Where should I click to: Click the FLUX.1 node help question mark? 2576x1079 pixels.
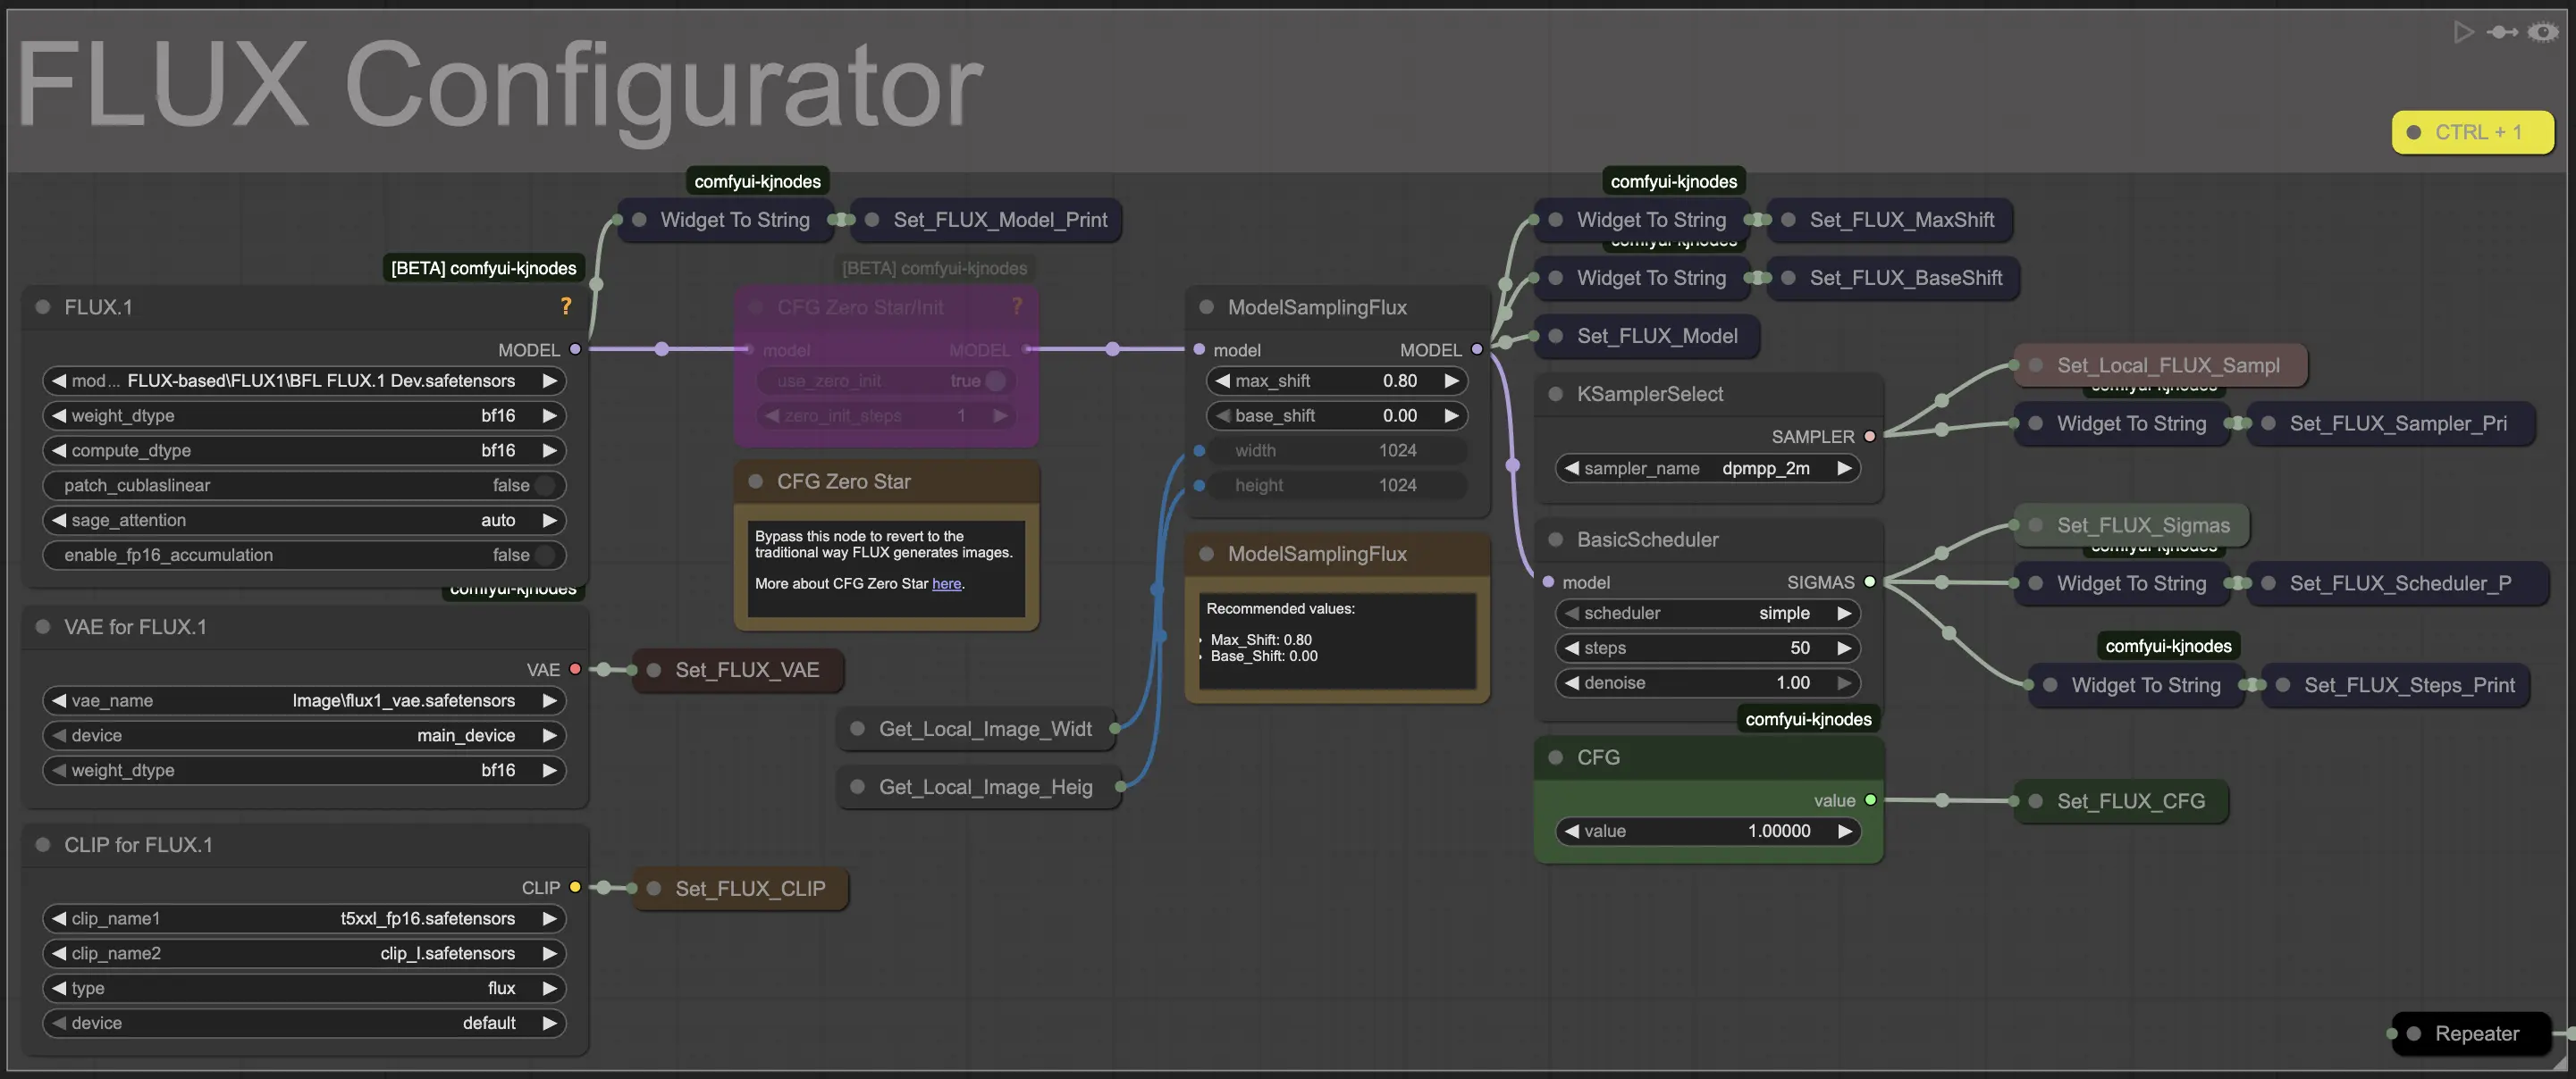click(566, 305)
